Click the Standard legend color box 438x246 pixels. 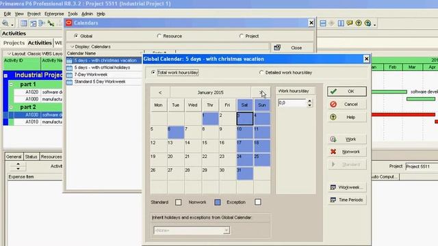click(x=178, y=202)
